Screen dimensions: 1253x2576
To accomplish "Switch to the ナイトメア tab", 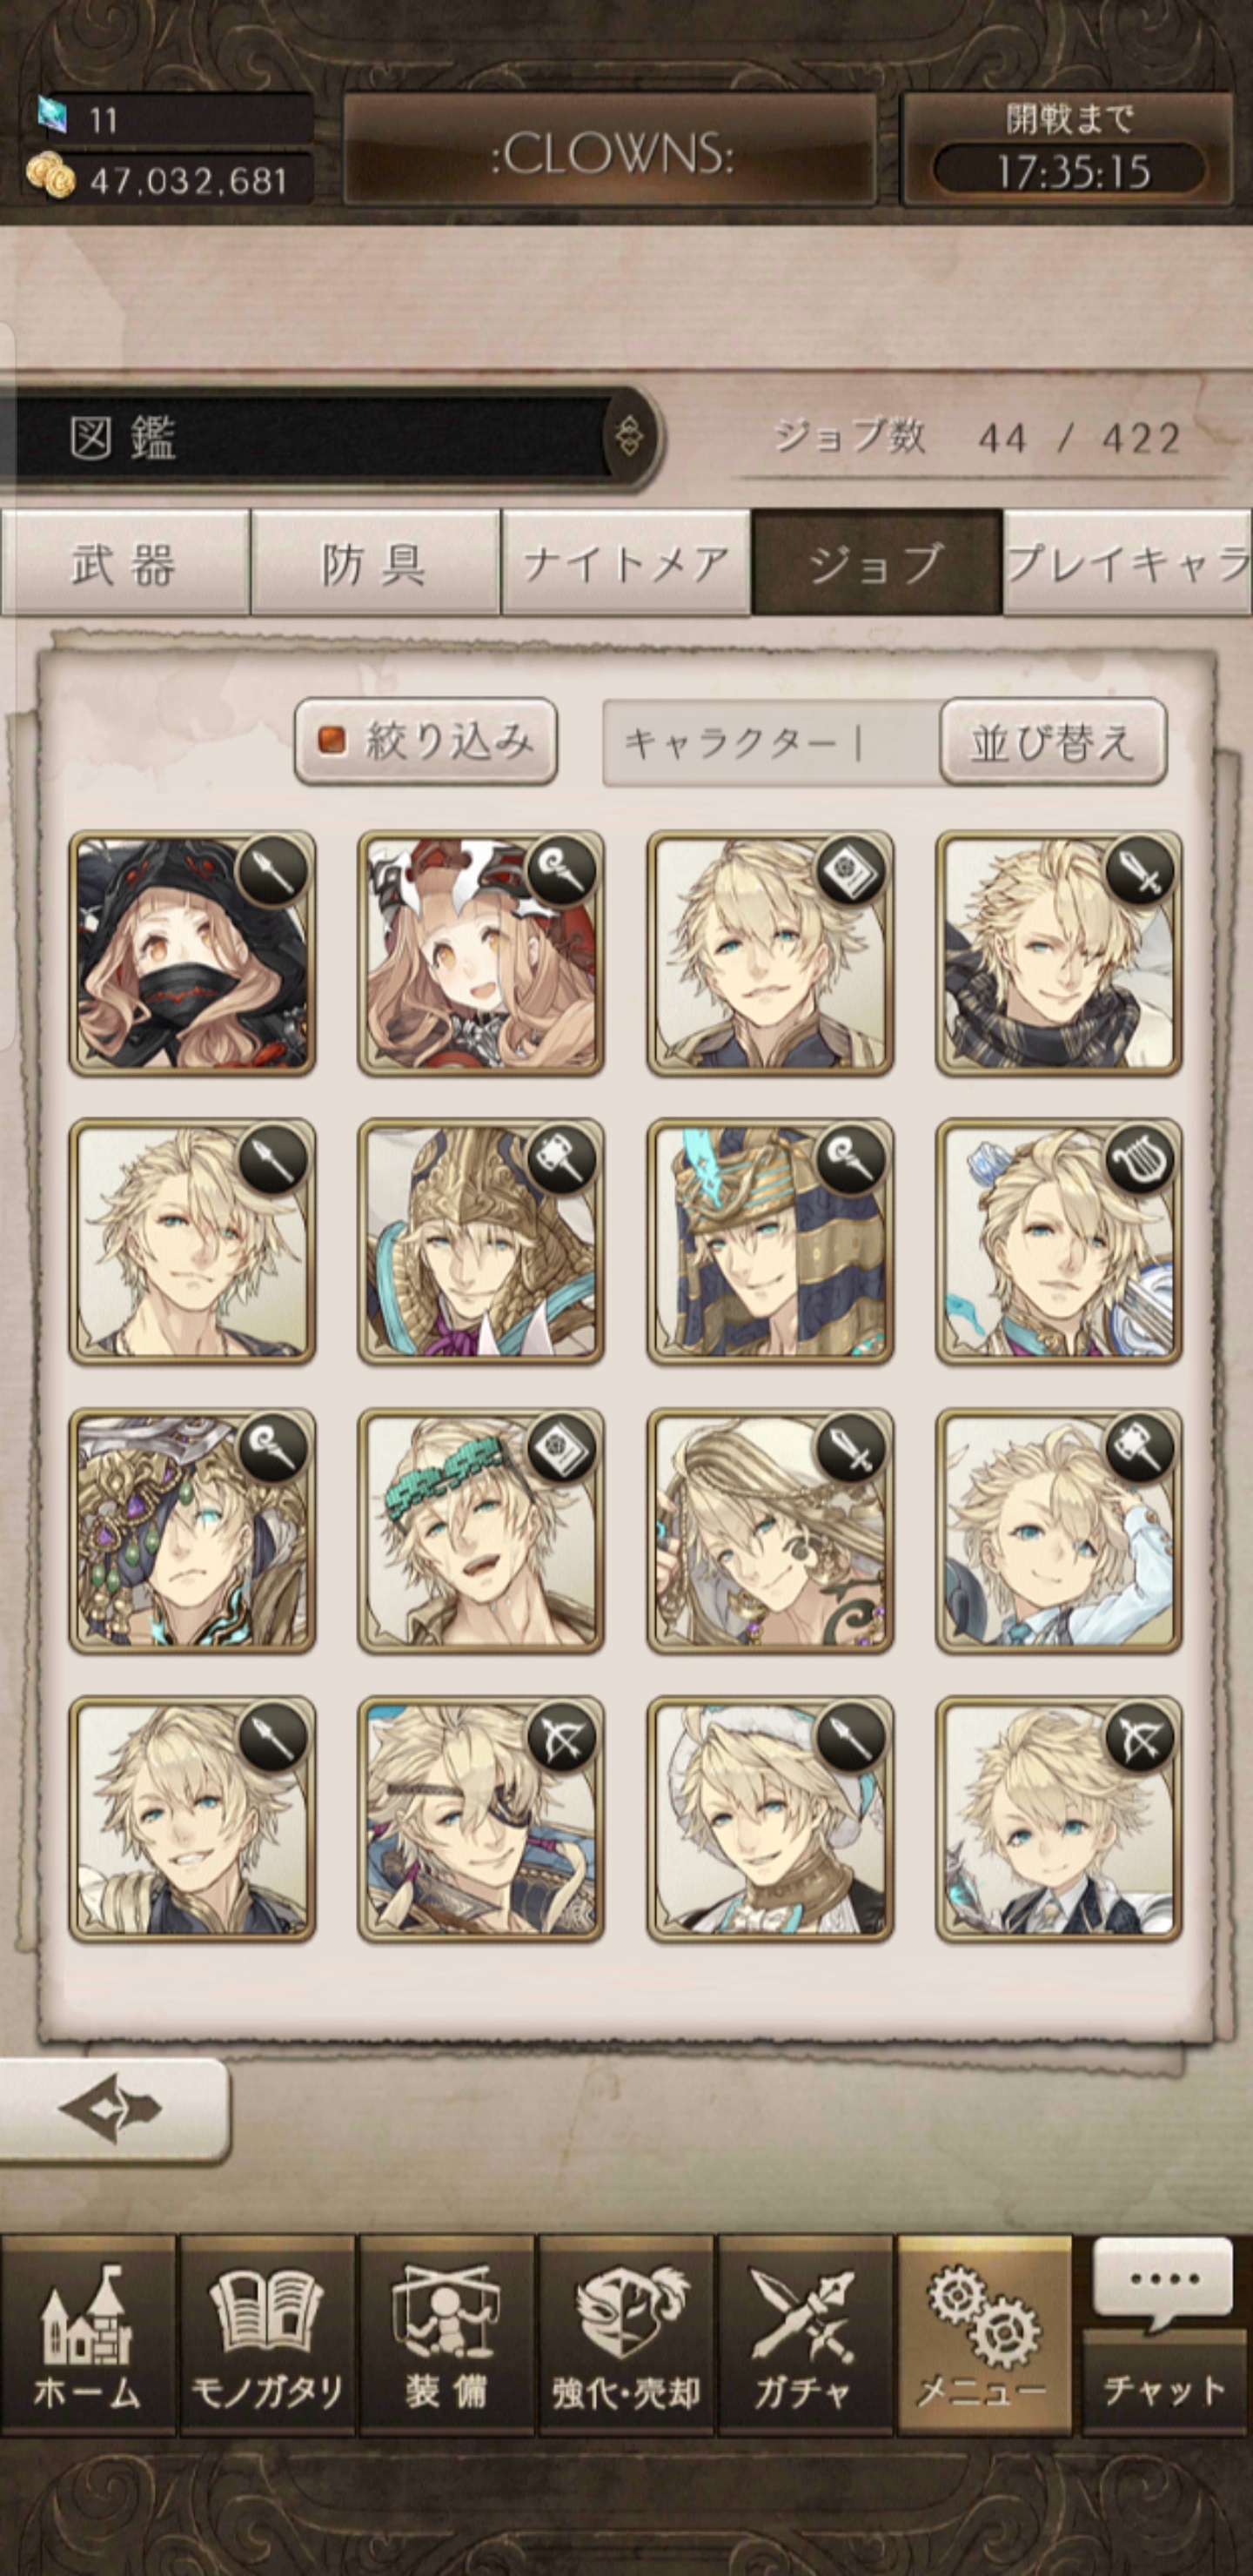I will point(626,563).
